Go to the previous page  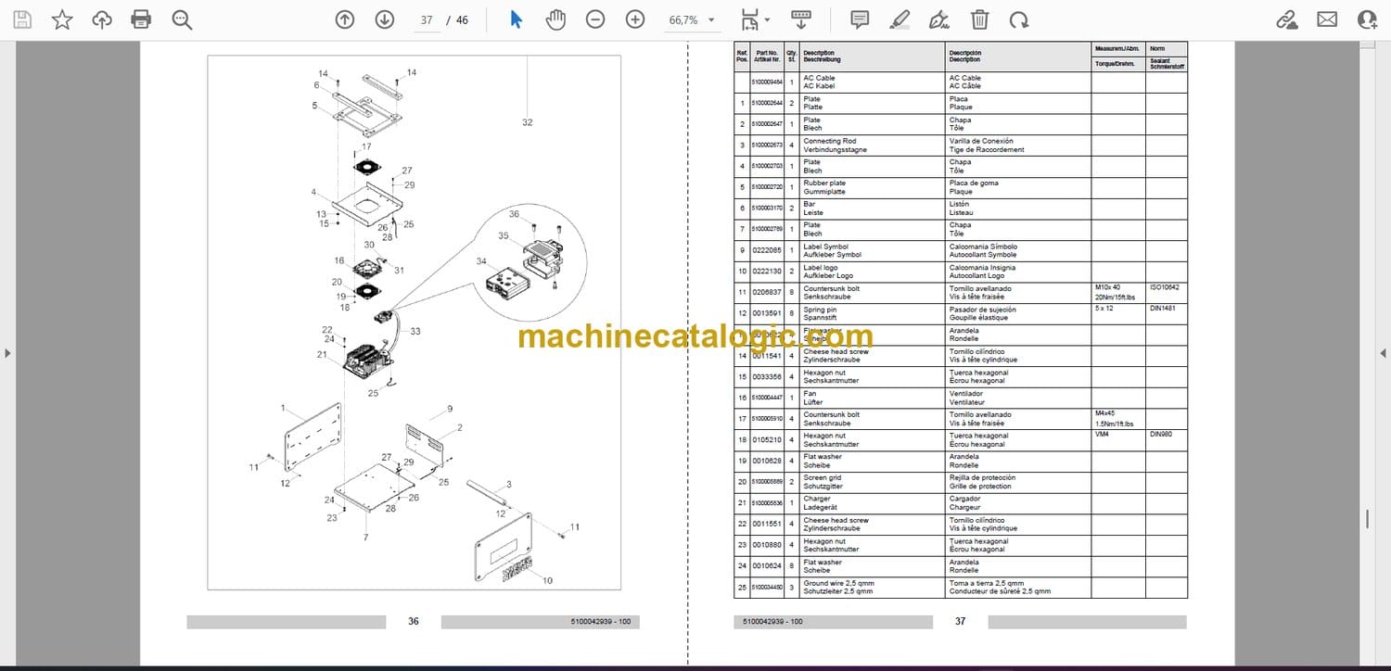pos(345,19)
